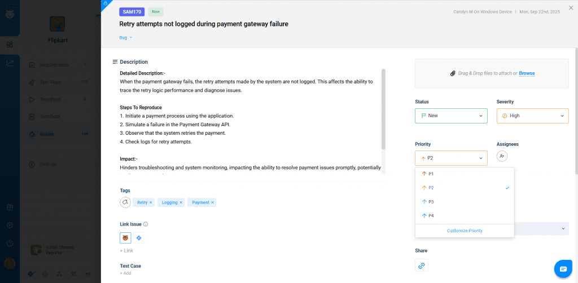Click the Customize Priority link
This screenshot has width=578, height=283.
465,231
